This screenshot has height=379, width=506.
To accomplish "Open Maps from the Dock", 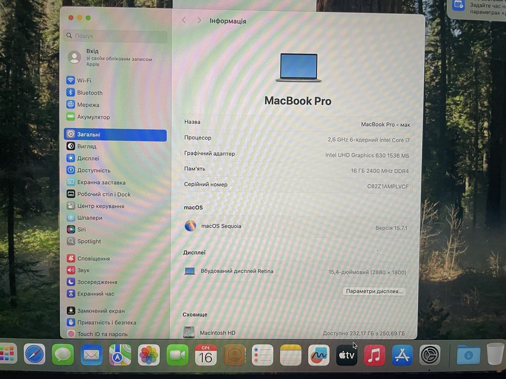I will pyautogui.click(x=120, y=355).
